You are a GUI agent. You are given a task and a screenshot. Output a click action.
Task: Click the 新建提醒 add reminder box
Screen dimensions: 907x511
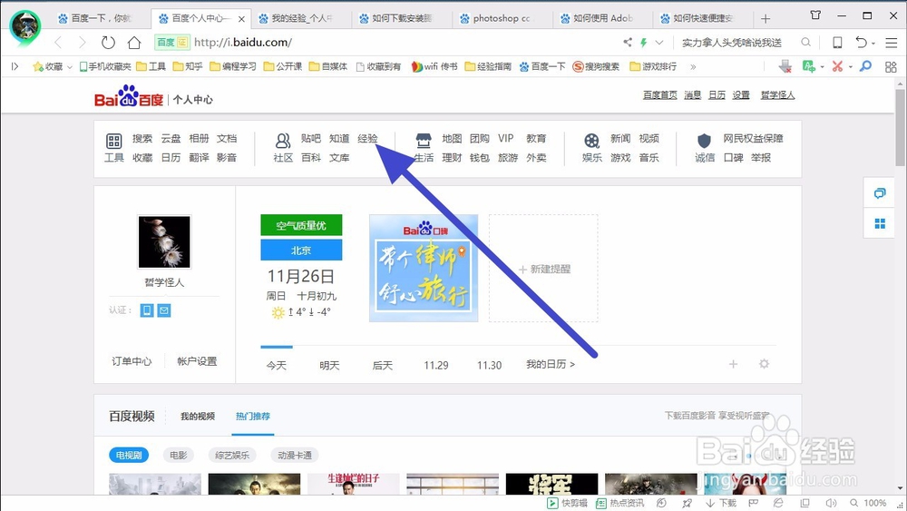543,269
